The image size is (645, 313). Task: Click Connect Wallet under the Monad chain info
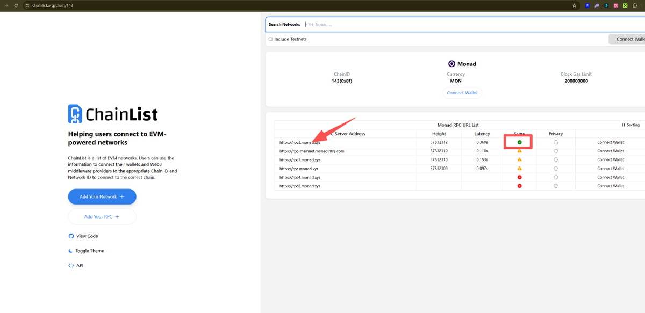pos(462,93)
